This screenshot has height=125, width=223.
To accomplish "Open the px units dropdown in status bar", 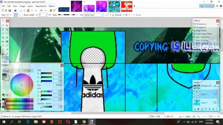I will click(184, 117).
